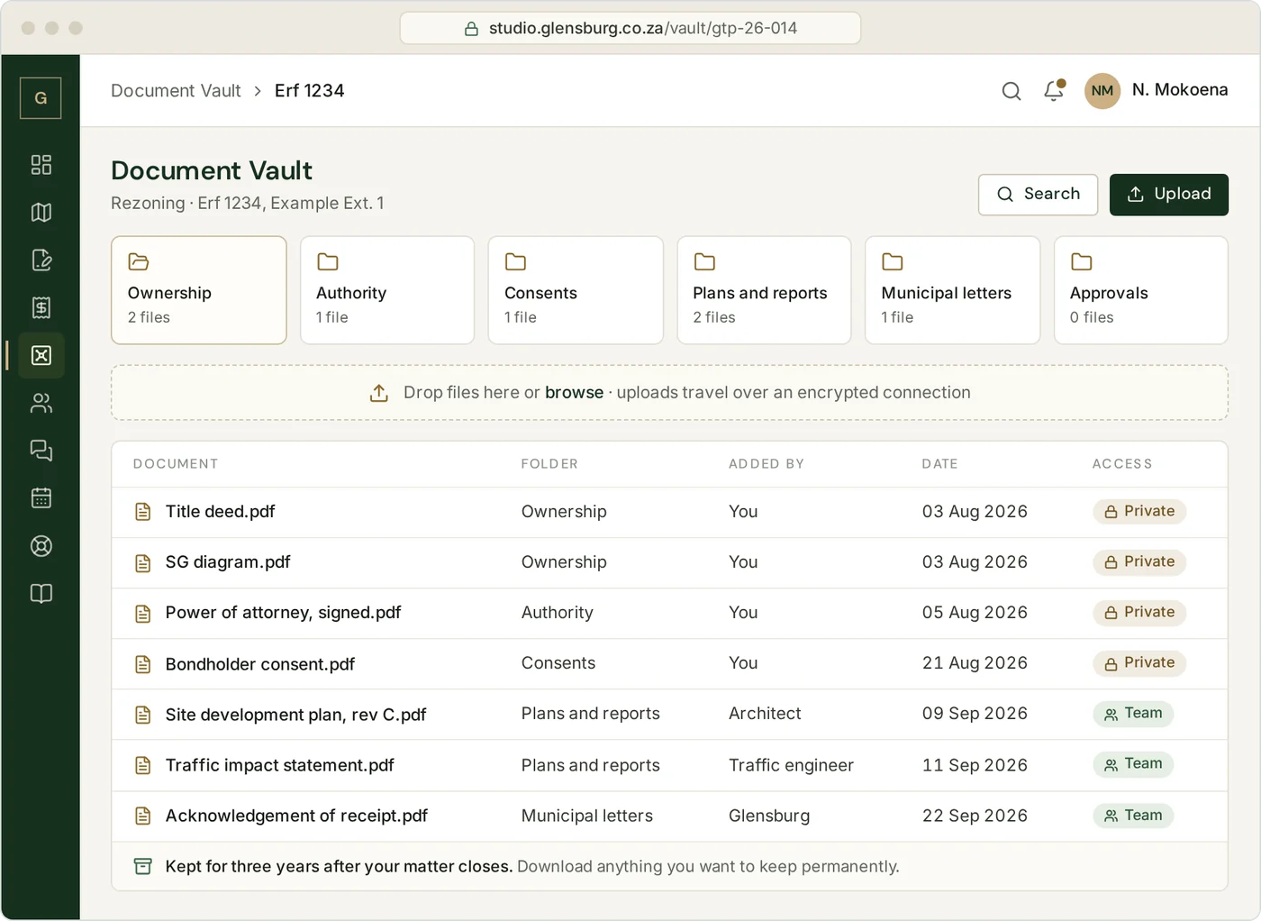Click the Glensburg G logo in sidebar
The image size is (1261, 921).
41,98
